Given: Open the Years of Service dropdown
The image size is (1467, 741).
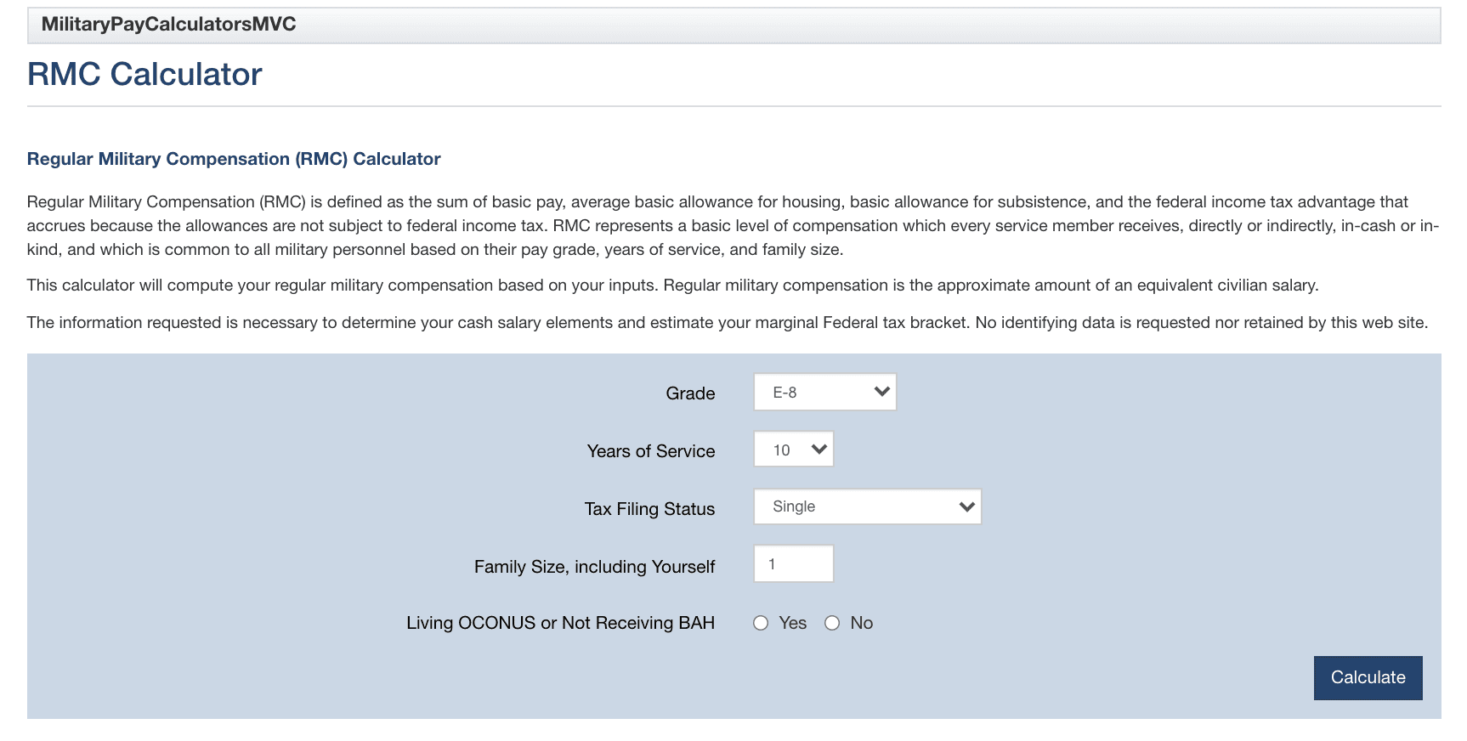Looking at the screenshot, I should pyautogui.click(x=793, y=450).
